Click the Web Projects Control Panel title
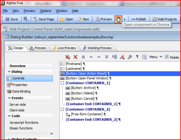Image resolution: width=181 pixels, height=140 pixels. 54,29
